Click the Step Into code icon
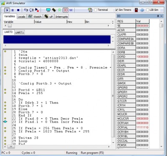Viewport: 167px width, 156px height. coord(26,10)
